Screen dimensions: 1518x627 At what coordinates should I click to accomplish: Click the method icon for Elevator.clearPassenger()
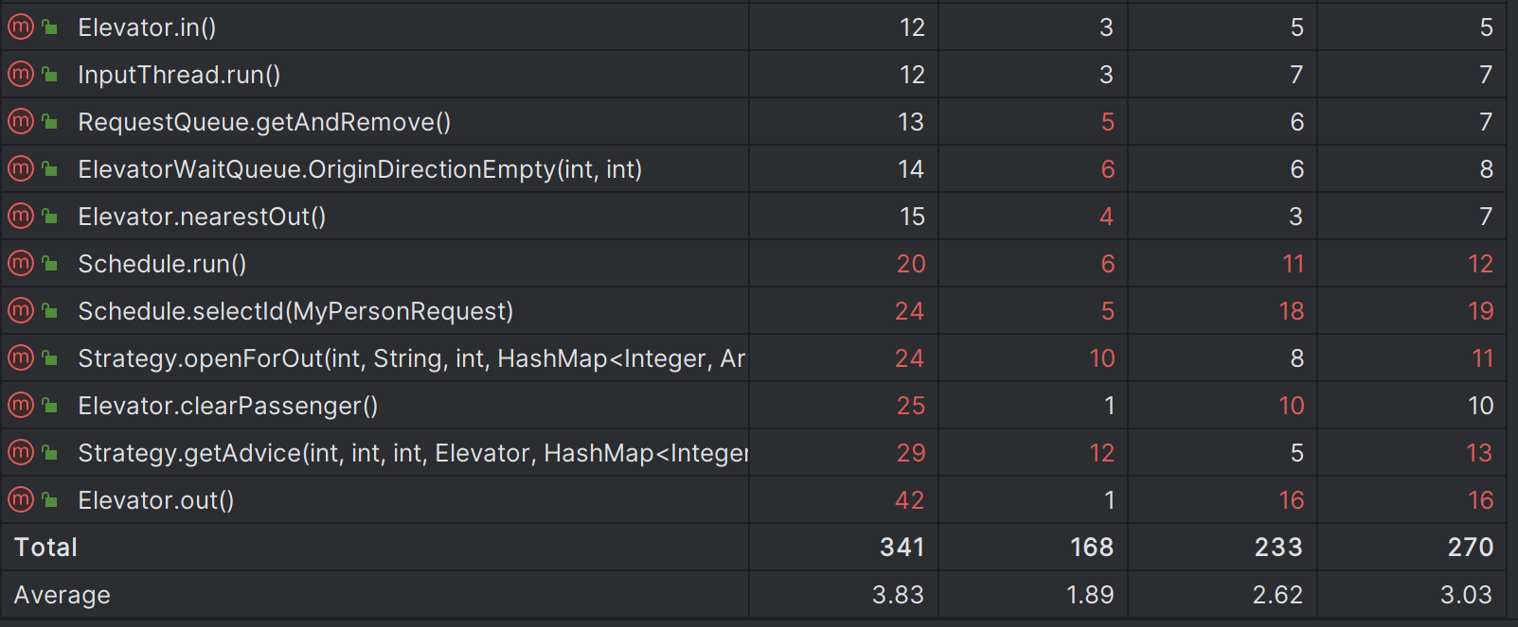[21, 406]
